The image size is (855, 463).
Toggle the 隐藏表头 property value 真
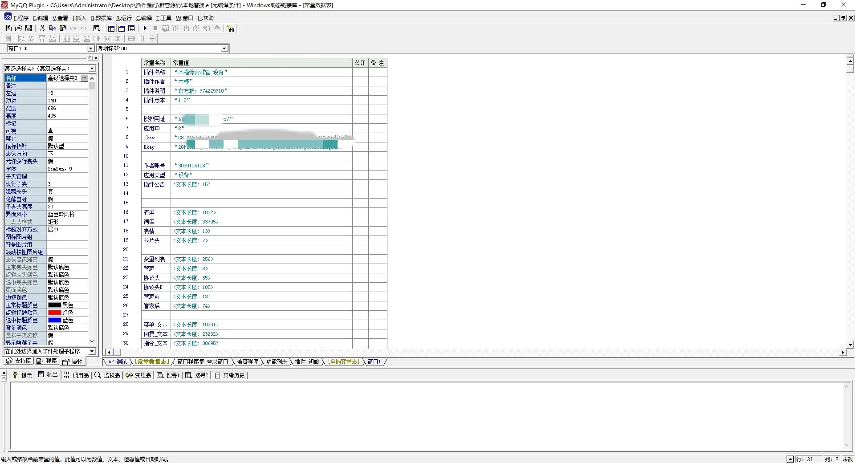click(67, 191)
